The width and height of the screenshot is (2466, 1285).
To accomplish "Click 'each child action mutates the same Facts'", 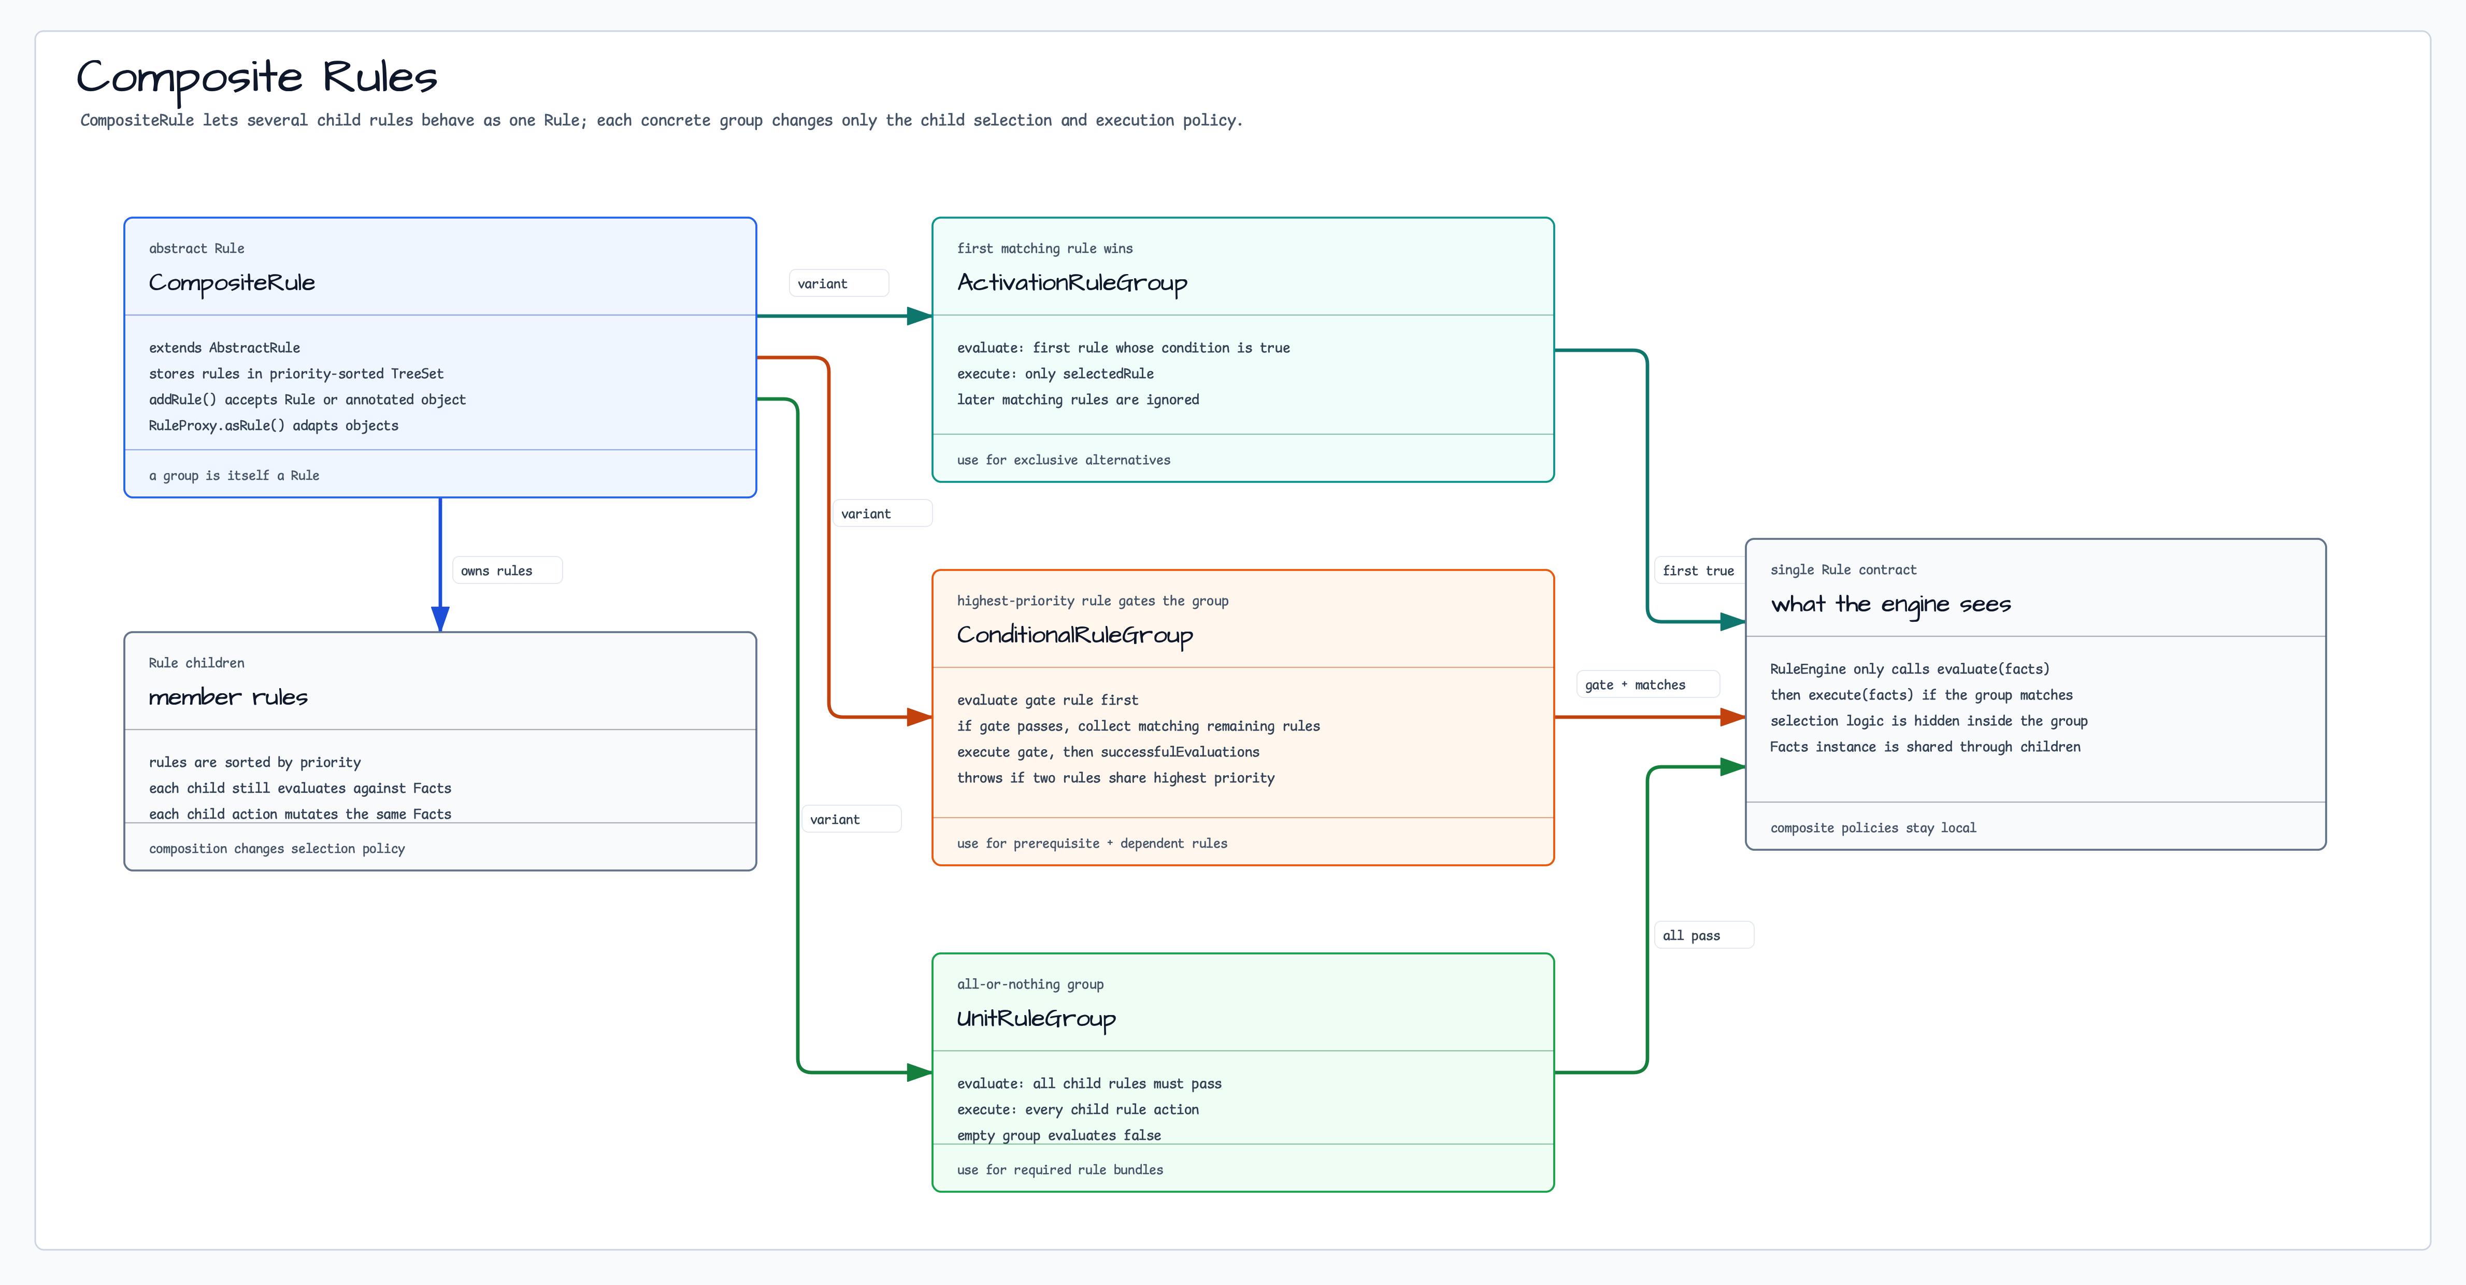I will coord(299,814).
